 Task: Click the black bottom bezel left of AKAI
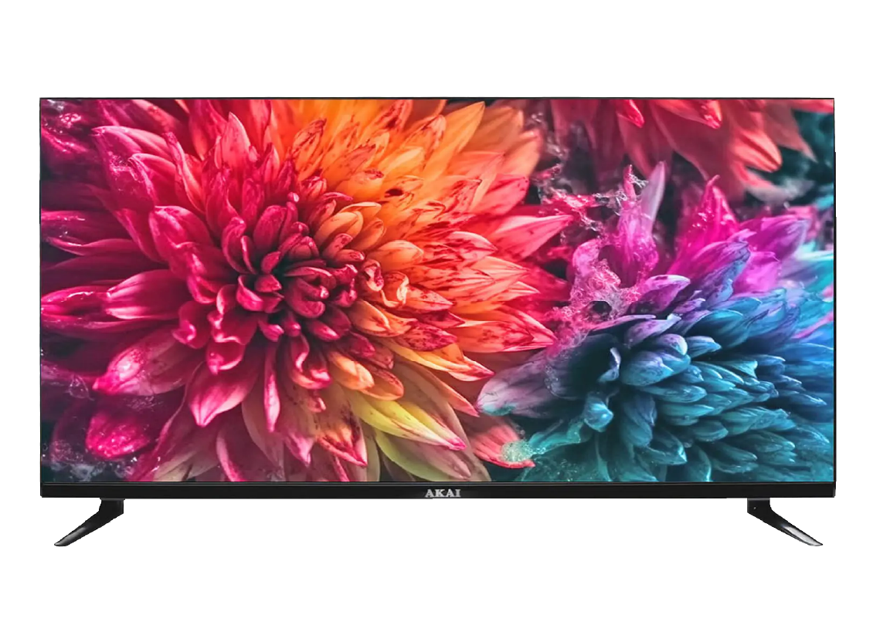232,492
